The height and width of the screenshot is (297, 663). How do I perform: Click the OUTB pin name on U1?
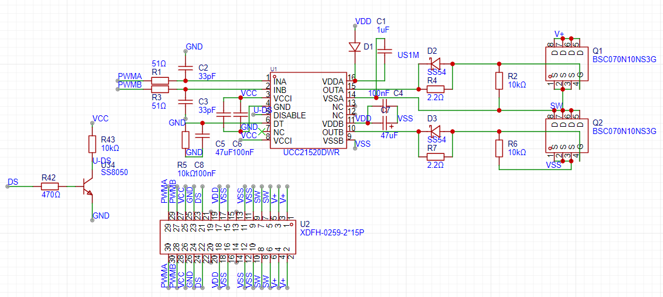pos(334,132)
